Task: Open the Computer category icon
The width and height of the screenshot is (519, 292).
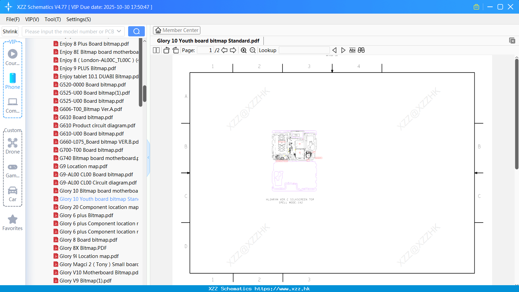Action: tap(13, 105)
